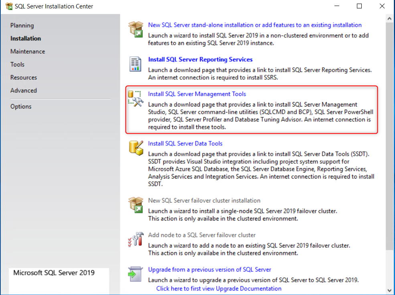Open Install SQL Server Data Tools link
The height and width of the screenshot is (295, 395).
[185, 143]
